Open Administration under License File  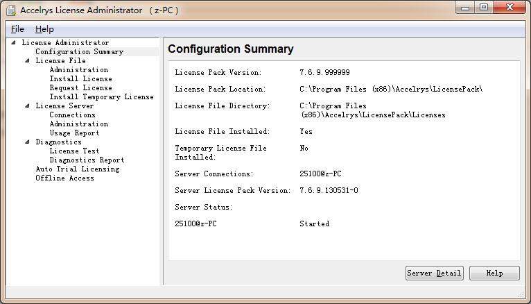pyautogui.click(x=78, y=70)
